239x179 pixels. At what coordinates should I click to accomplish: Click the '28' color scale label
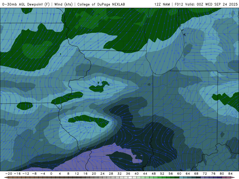tap(111, 174)
